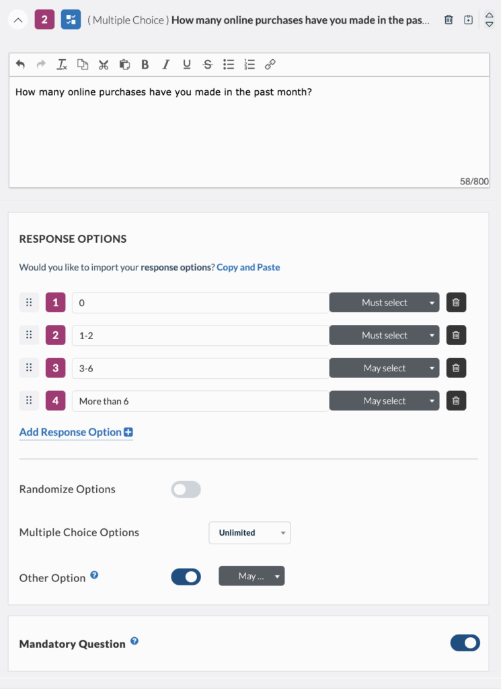Turn off the Other Option toggle
501x689 pixels.
[186, 577]
